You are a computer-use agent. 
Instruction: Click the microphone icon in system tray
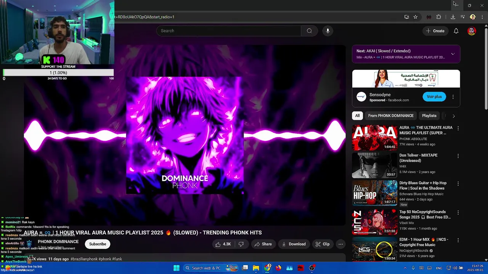tap(413, 268)
